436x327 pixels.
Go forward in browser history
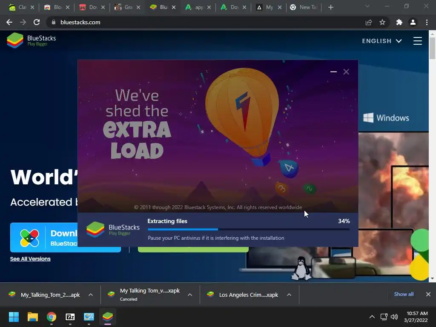pos(23,22)
